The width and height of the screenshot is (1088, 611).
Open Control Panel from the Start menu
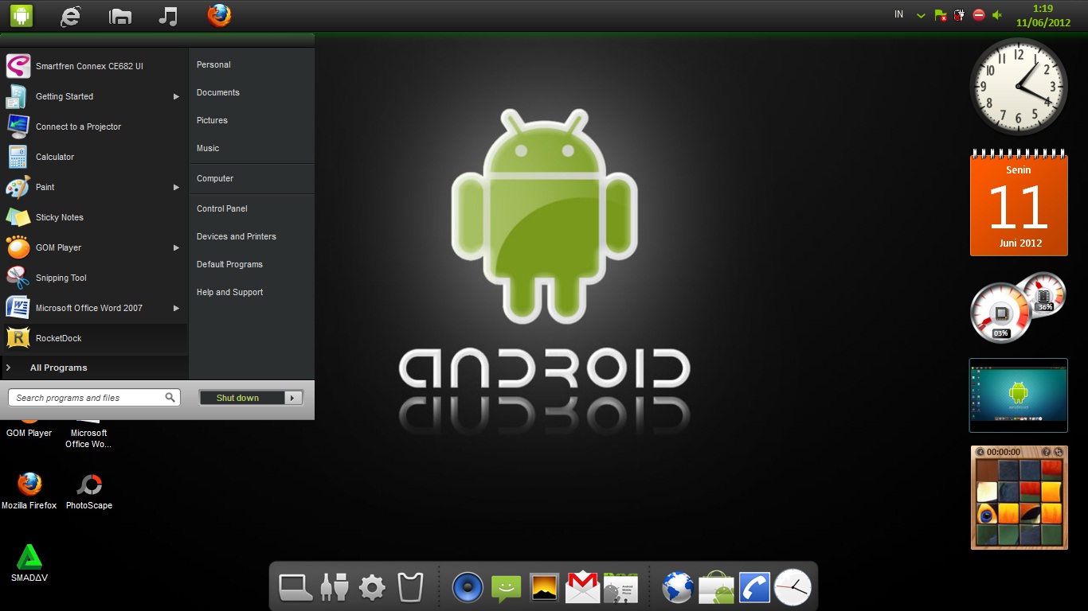click(221, 208)
